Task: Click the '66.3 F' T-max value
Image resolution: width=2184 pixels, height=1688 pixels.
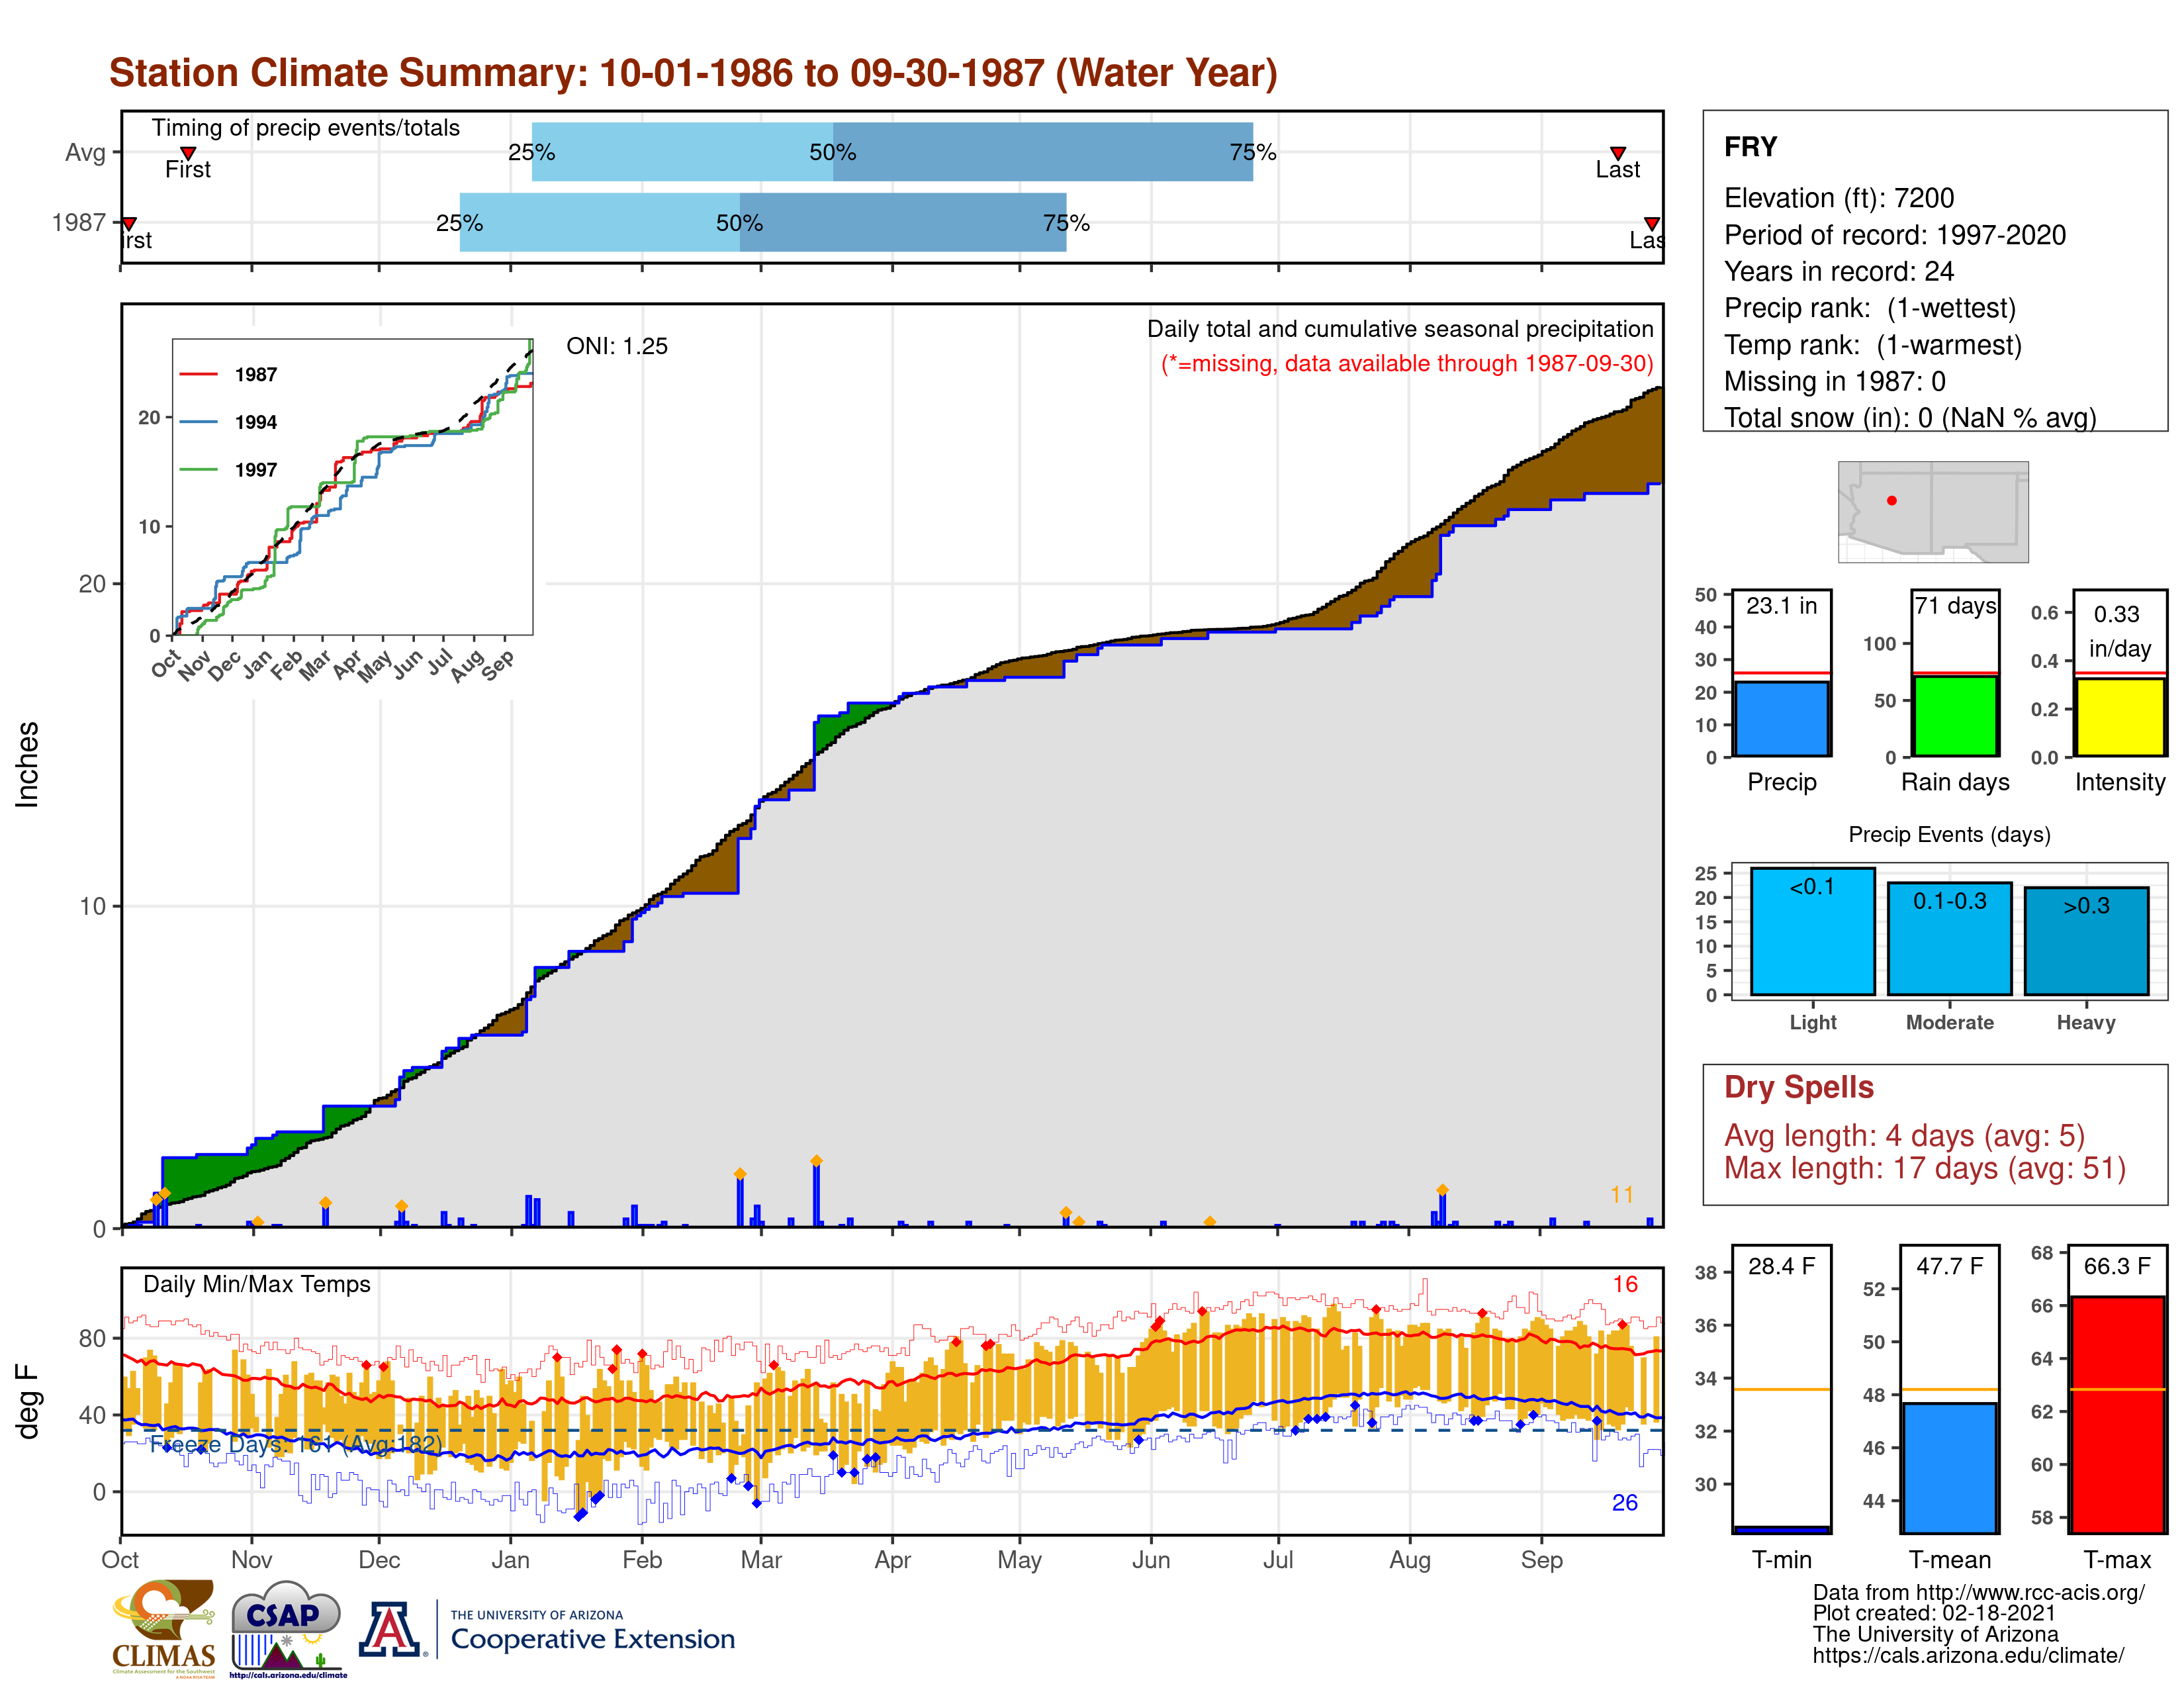Action: point(2117,1266)
